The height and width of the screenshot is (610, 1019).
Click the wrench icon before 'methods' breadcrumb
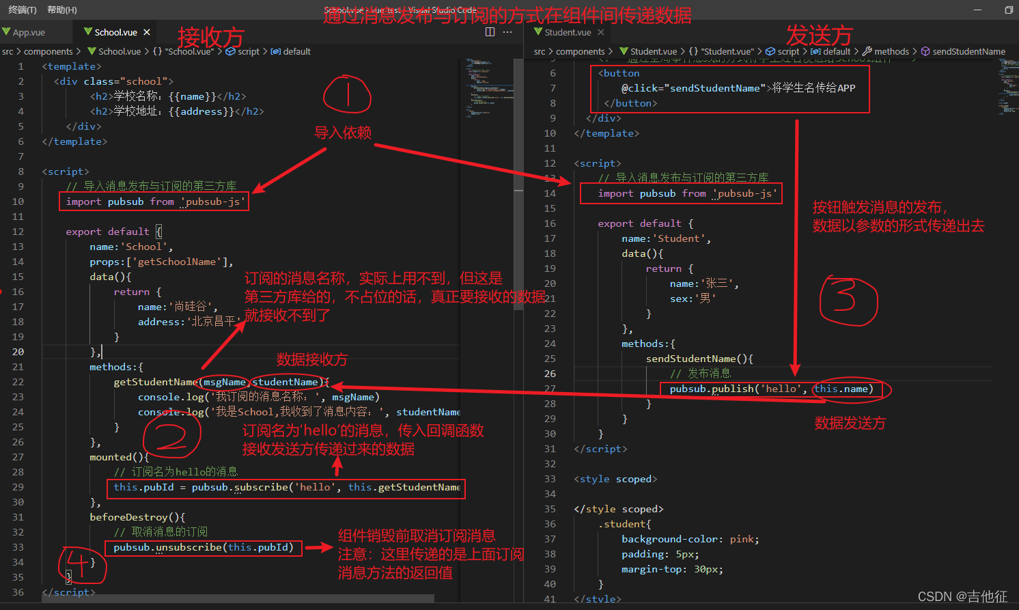click(867, 51)
